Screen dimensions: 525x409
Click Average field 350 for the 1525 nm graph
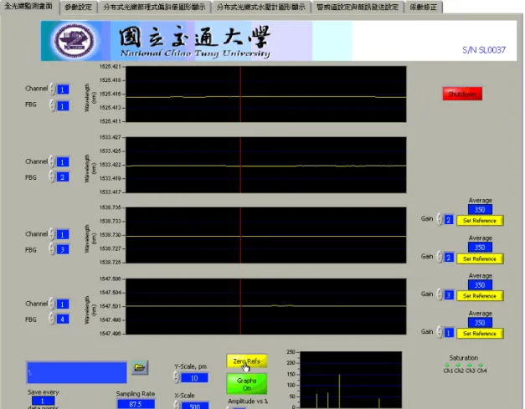(480, 210)
